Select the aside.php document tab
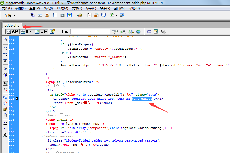Viewport: 230px width, 153px height. (x=12, y=26)
